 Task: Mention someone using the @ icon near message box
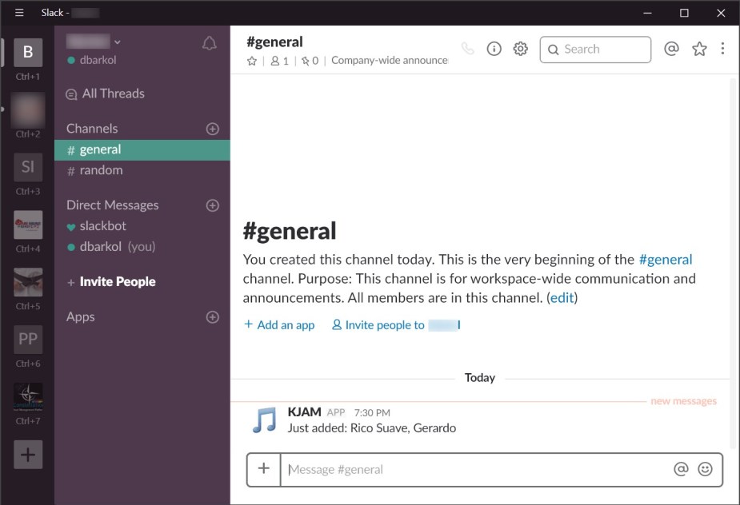pyautogui.click(x=682, y=470)
